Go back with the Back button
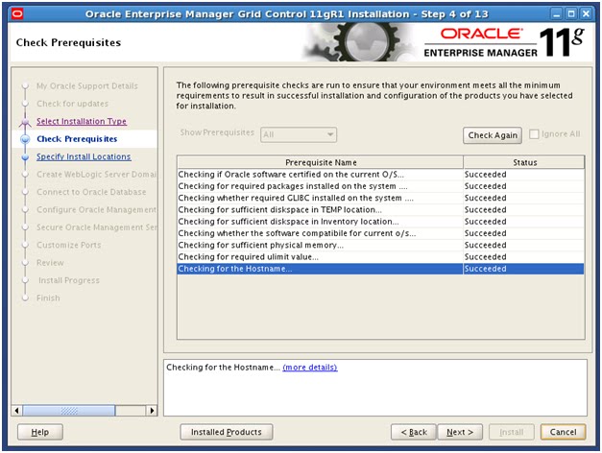 click(x=414, y=432)
